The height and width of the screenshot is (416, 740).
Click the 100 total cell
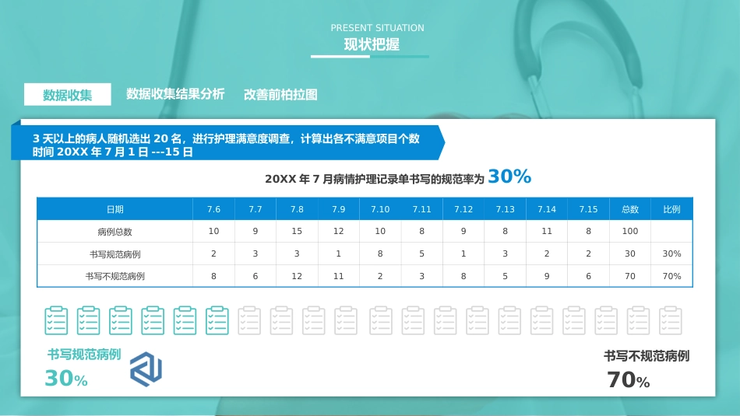click(630, 231)
